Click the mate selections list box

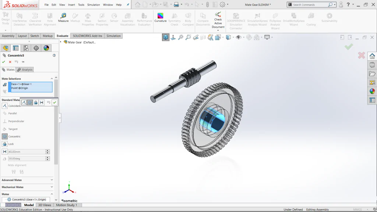tap(30, 87)
